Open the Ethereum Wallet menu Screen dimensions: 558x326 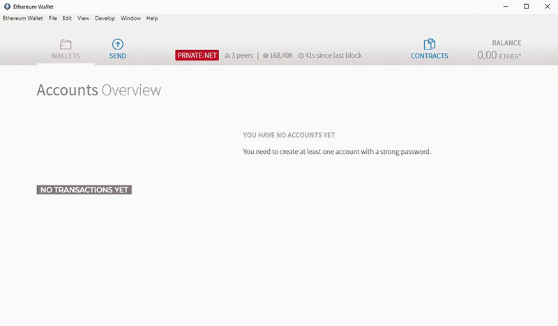click(x=23, y=18)
